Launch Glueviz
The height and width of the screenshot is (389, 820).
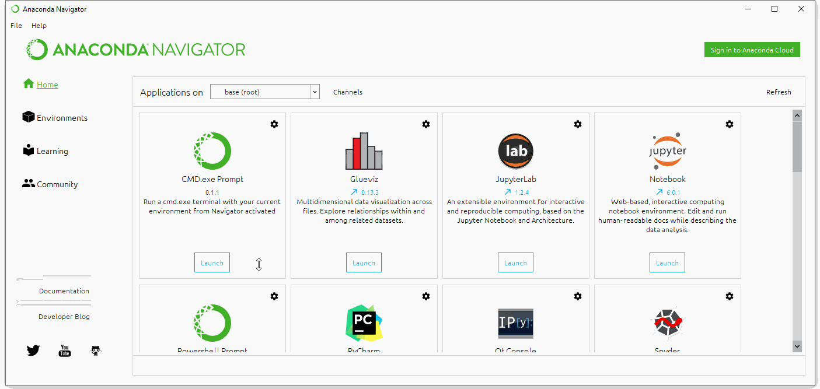pyautogui.click(x=364, y=262)
